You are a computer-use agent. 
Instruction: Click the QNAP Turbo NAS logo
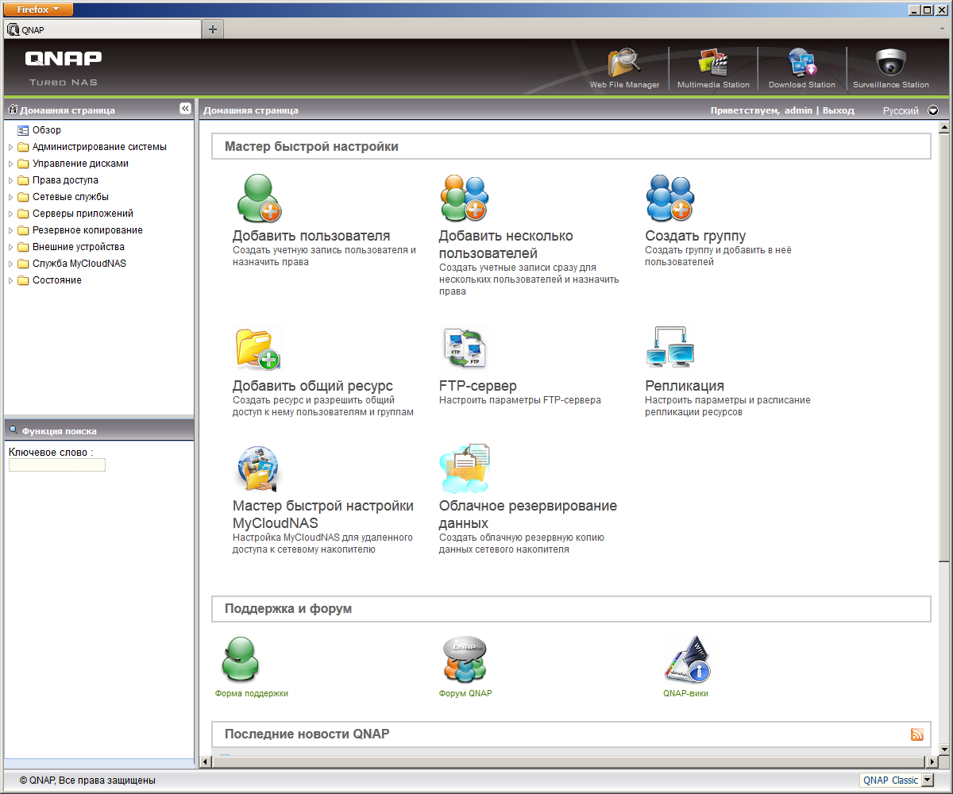tap(64, 67)
